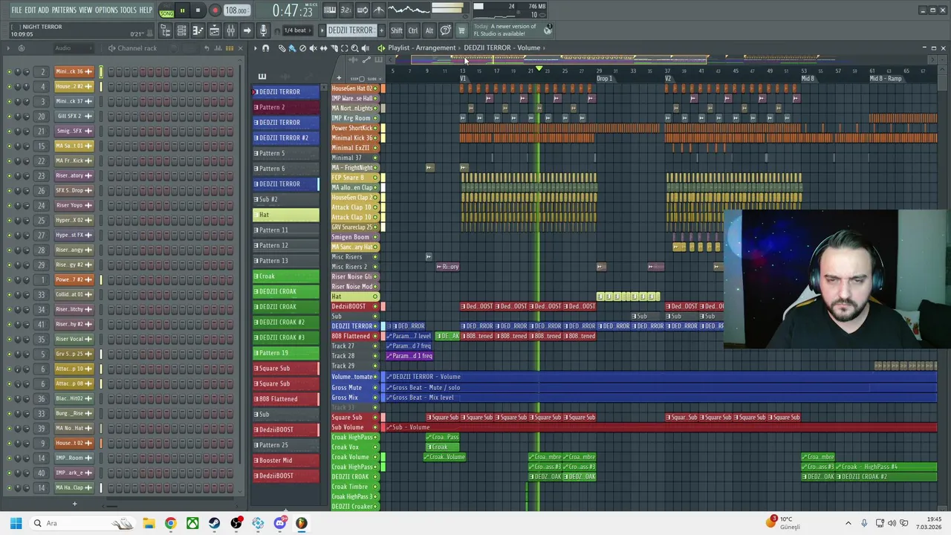
Task: Select the Draw pencil tool
Action: coord(282,48)
